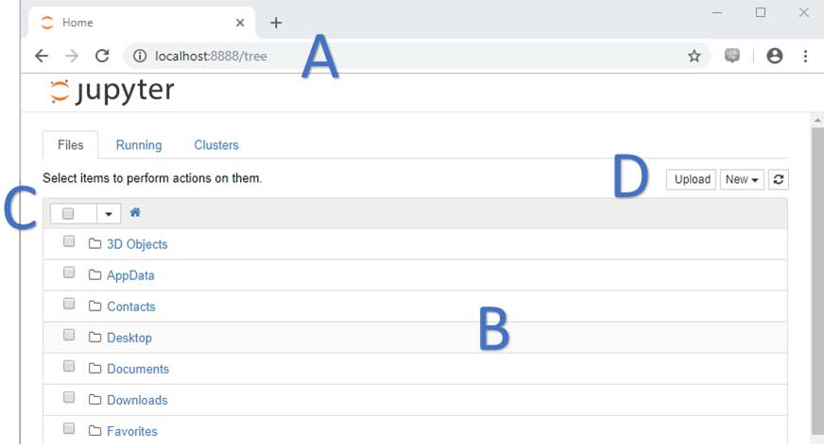Select the Desktop folder checkbox
The image size is (824, 448).
point(69,335)
